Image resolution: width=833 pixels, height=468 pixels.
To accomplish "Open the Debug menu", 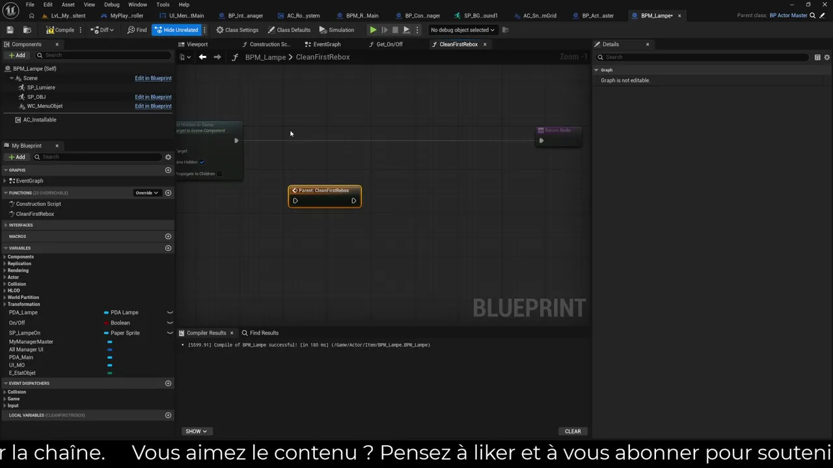I will pyautogui.click(x=112, y=5).
